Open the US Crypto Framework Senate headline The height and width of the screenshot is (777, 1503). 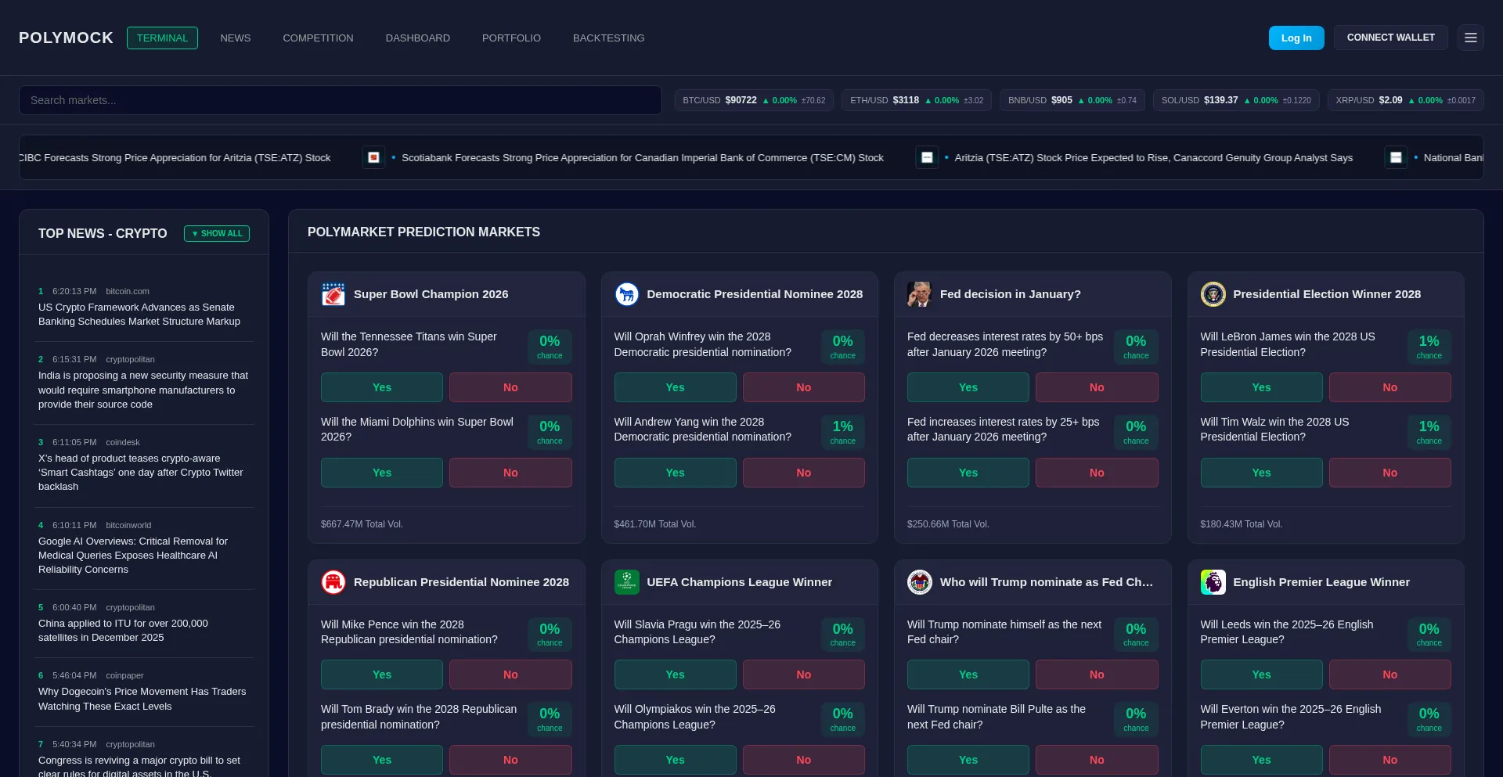(x=139, y=315)
